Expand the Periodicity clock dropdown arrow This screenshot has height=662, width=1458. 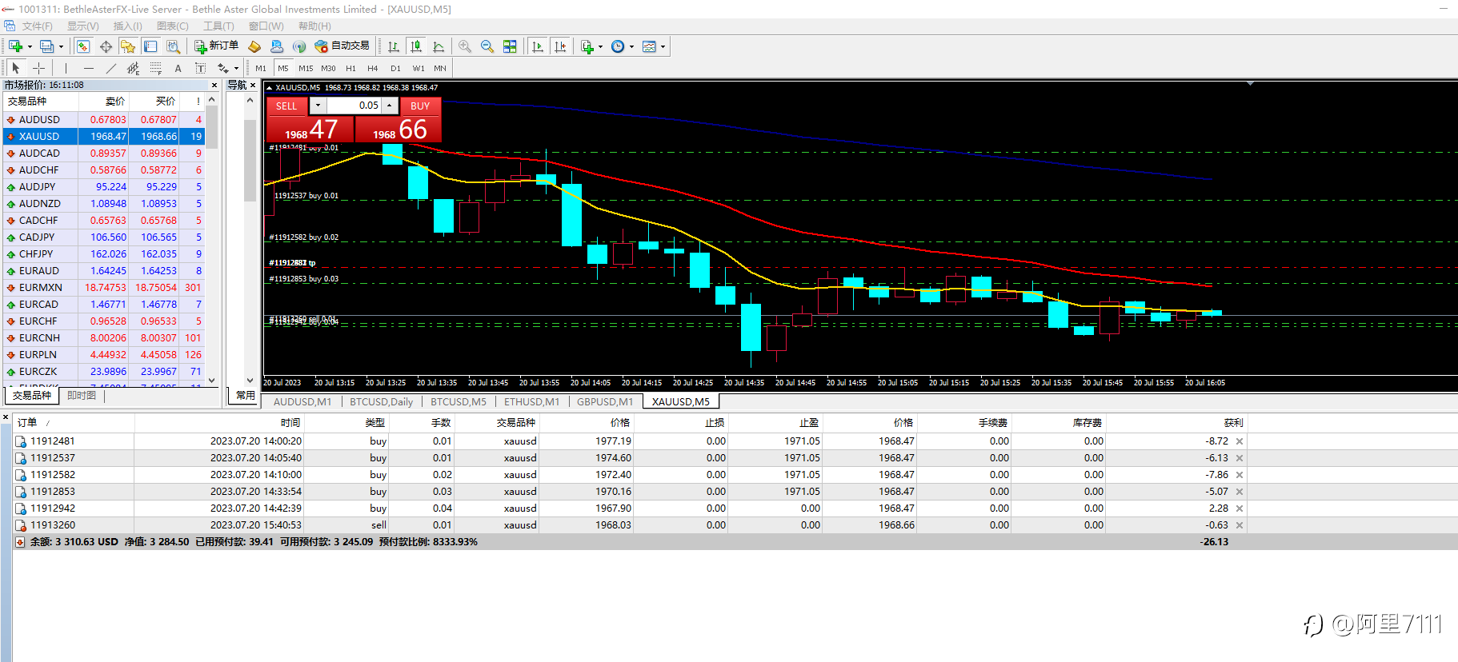(x=631, y=46)
